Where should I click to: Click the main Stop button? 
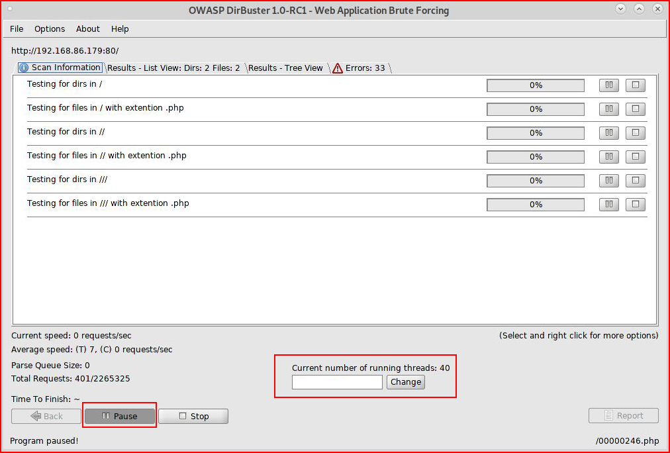coord(193,417)
